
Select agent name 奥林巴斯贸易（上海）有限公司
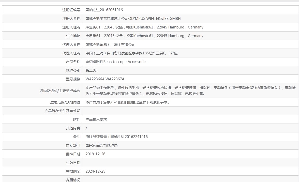point(110,44)
